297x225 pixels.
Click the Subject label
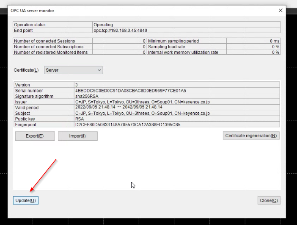22,113
